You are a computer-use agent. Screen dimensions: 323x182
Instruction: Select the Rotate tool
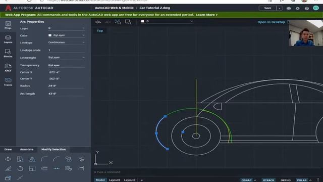tap(20, 168)
